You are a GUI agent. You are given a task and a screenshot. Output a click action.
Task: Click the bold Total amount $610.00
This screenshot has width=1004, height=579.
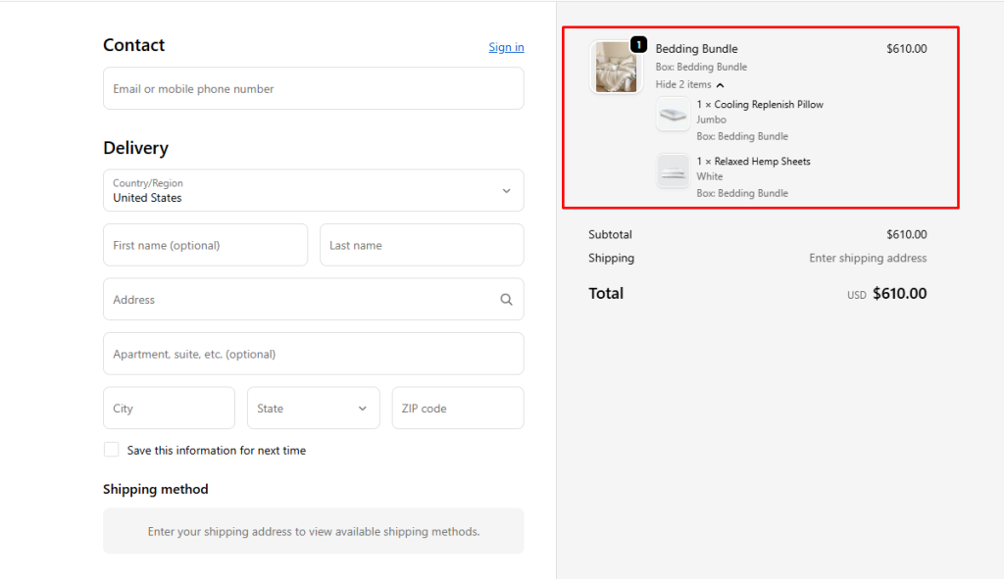(x=899, y=294)
